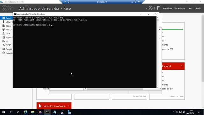Click the Panel grid icon in sidebar
Screen dimensions: 204x115
(x=4, y=18)
